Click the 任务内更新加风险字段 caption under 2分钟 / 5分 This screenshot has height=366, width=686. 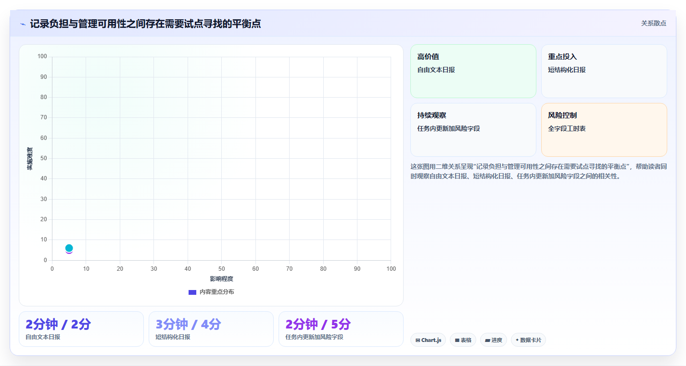click(314, 337)
